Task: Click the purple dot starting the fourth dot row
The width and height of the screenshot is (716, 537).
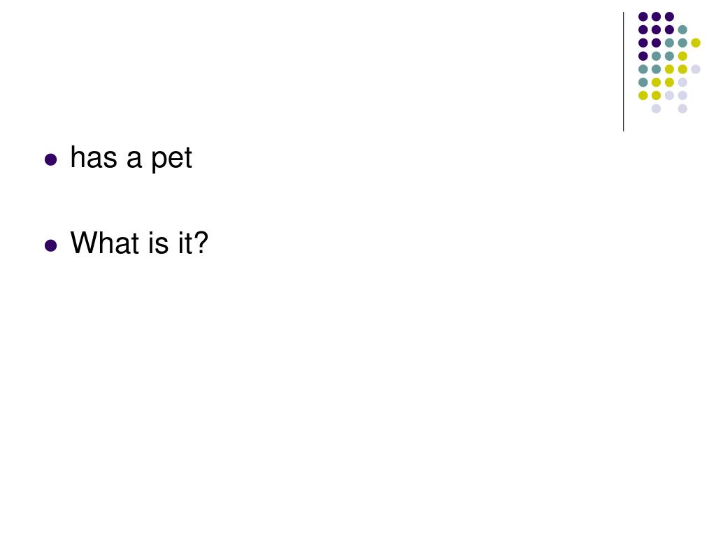Action: click(643, 56)
